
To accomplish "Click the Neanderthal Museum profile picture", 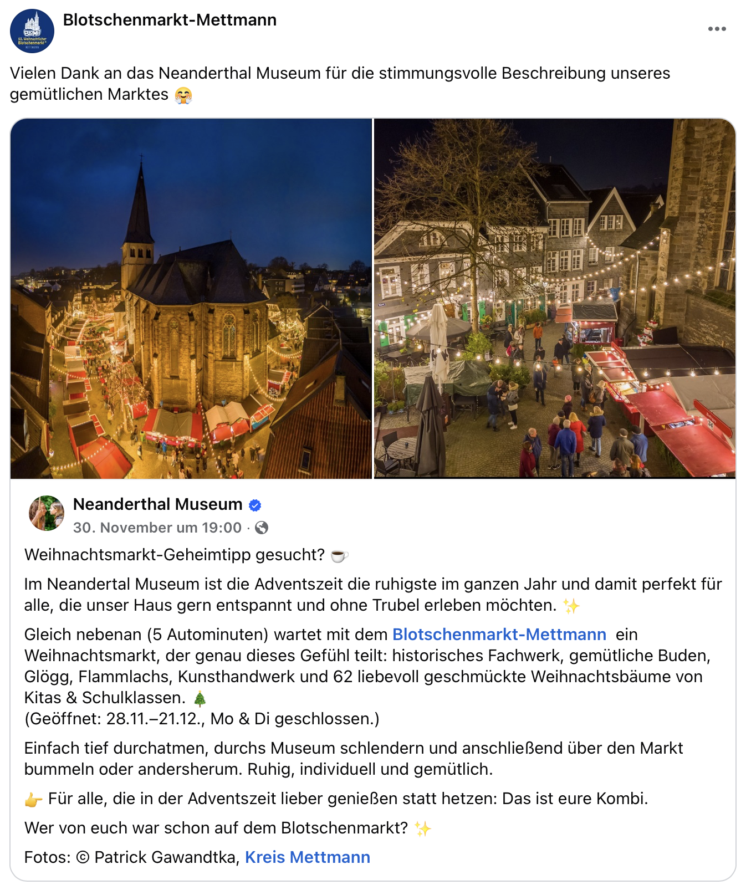I will pyautogui.click(x=47, y=513).
